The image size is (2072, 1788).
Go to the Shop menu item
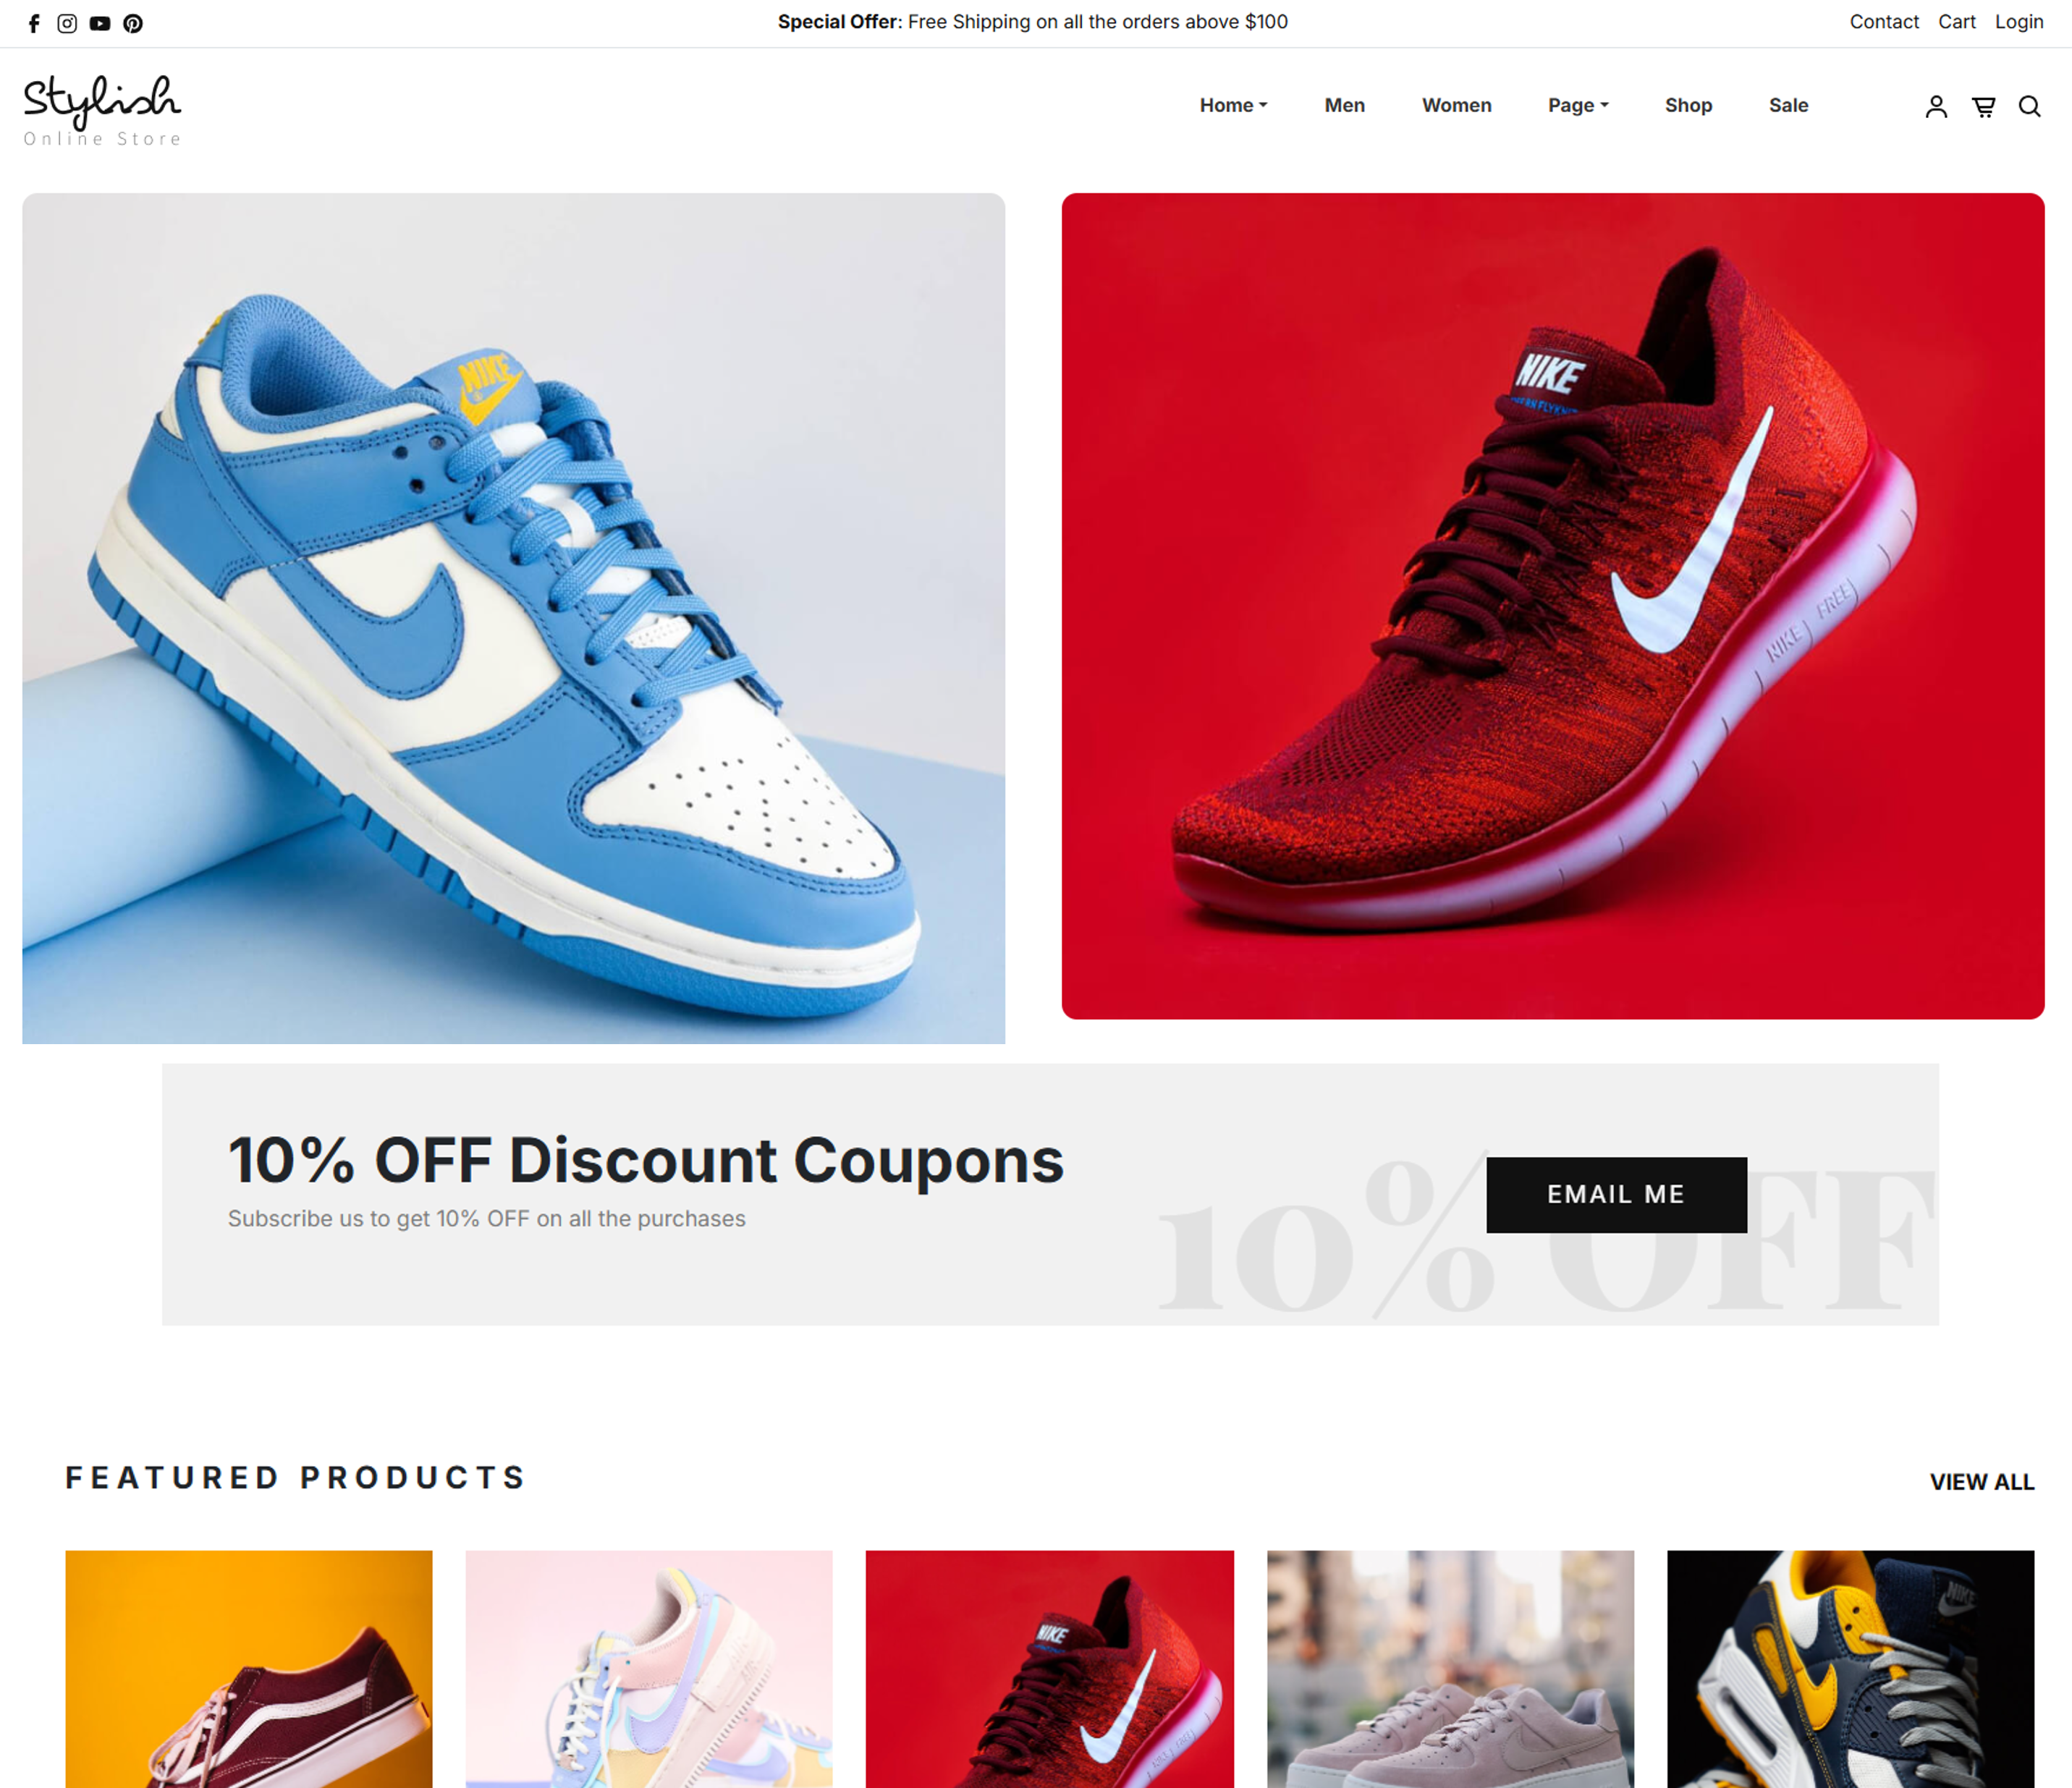point(1688,105)
